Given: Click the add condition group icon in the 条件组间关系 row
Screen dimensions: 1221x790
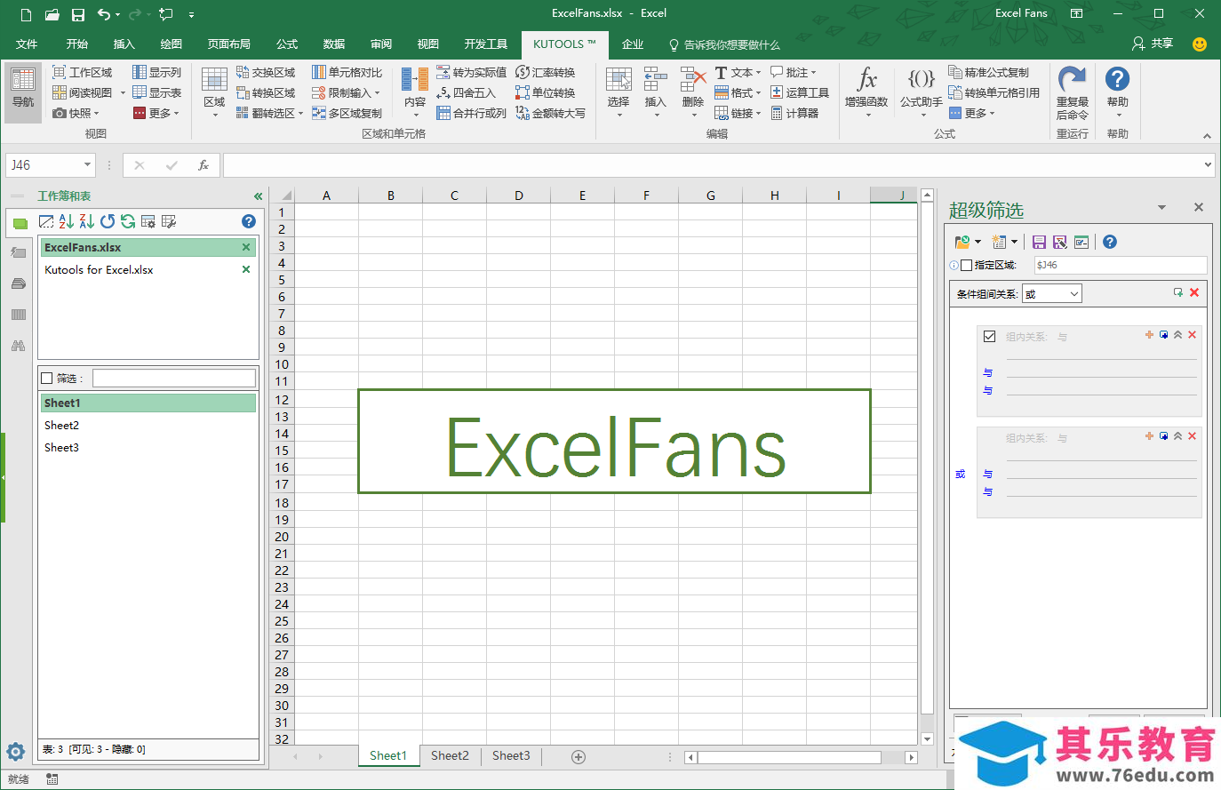Looking at the screenshot, I should pyautogui.click(x=1177, y=292).
